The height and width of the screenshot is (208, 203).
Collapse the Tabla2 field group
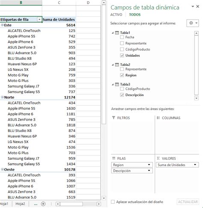pyautogui.click(x=113, y=65)
